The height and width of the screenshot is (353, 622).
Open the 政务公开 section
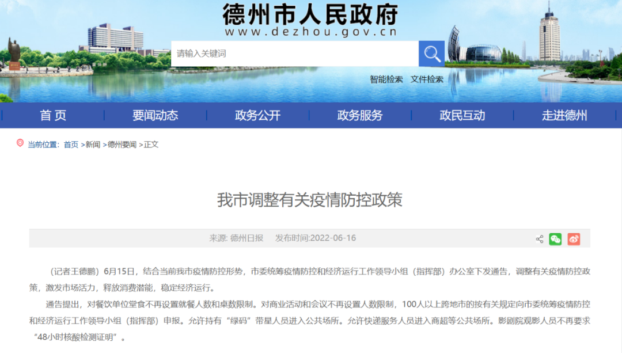(x=257, y=115)
